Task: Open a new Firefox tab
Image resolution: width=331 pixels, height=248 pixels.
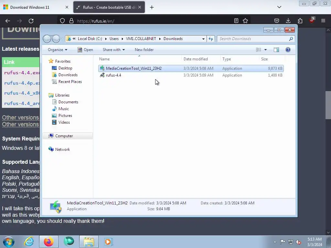Action: (152, 7)
